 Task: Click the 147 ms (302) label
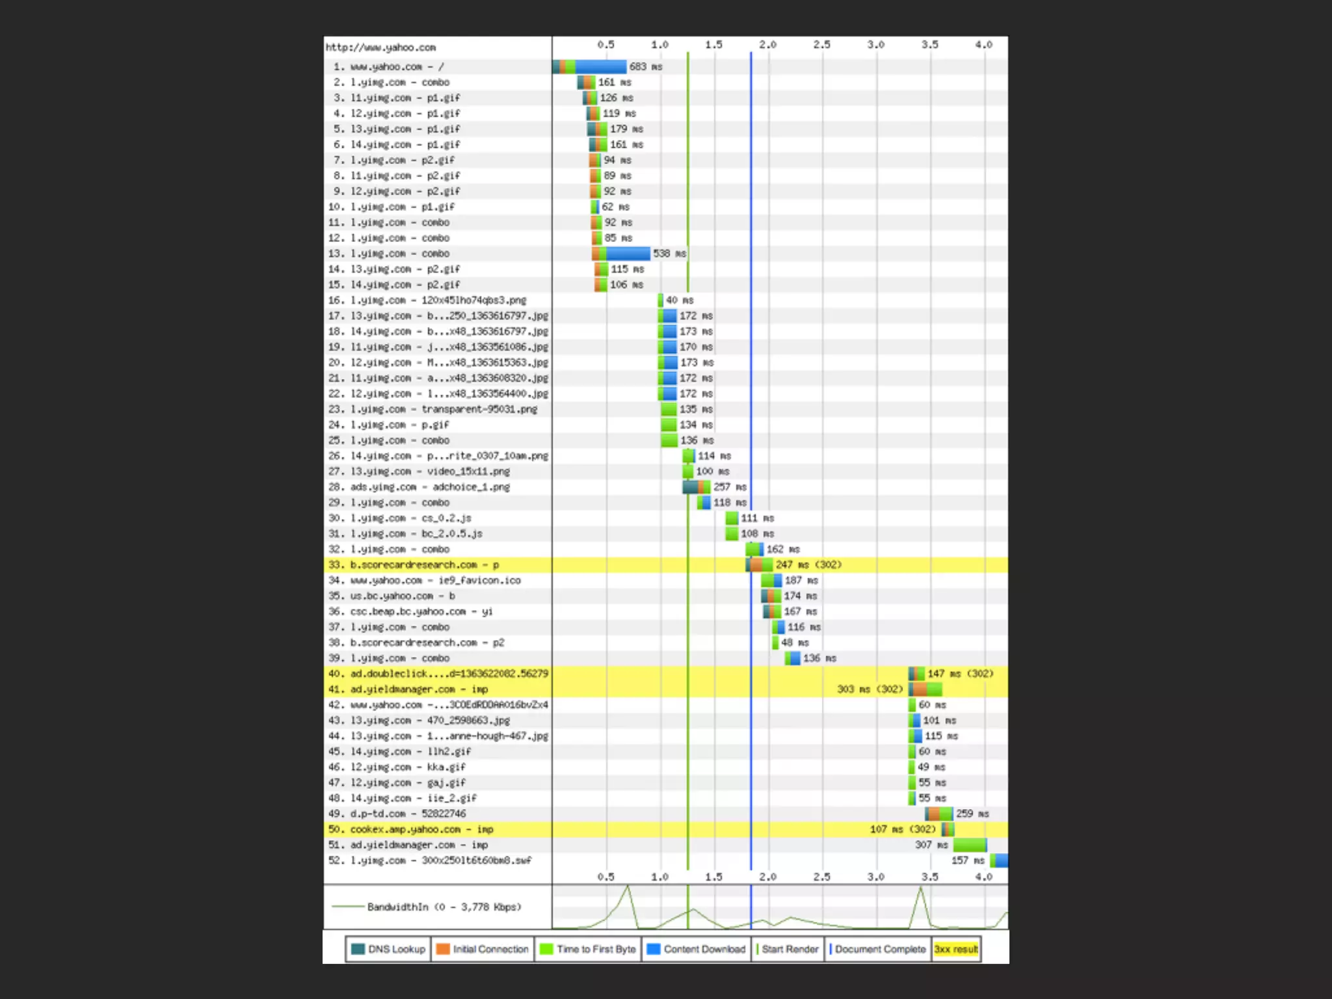click(961, 674)
